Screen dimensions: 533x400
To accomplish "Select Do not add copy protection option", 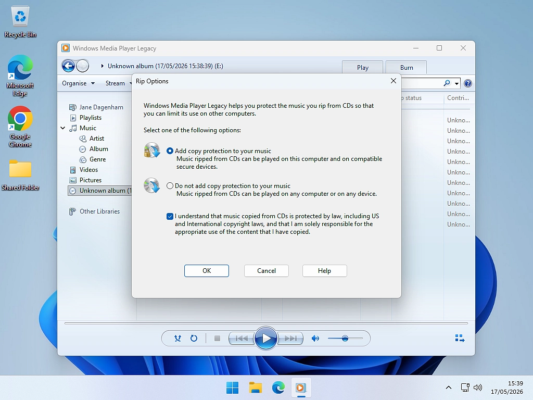I will tap(170, 186).
